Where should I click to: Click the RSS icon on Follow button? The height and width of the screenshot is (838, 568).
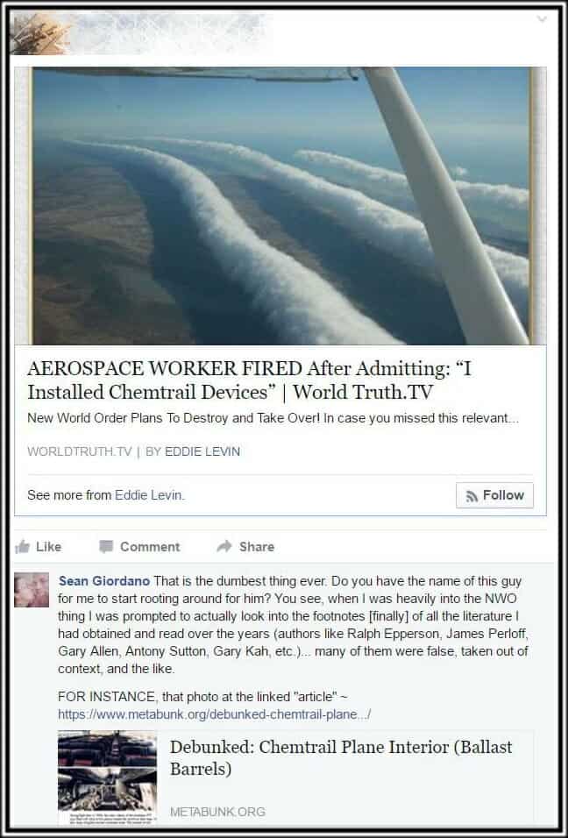pyautogui.click(x=472, y=496)
